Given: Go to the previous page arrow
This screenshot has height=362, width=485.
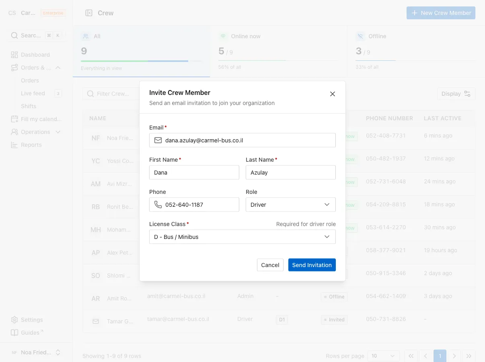Looking at the screenshot, I should pyautogui.click(x=425, y=356).
